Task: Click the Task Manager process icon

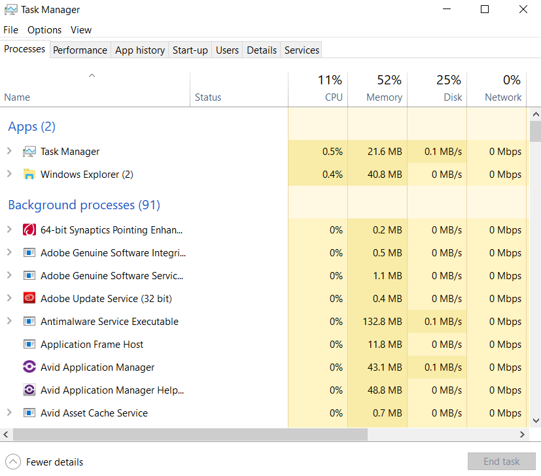Action: pos(29,152)
